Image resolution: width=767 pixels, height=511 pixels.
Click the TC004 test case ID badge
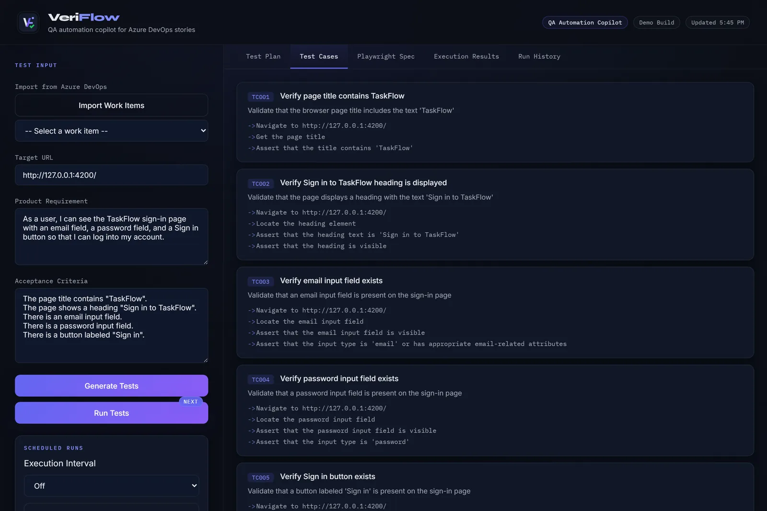261,379
